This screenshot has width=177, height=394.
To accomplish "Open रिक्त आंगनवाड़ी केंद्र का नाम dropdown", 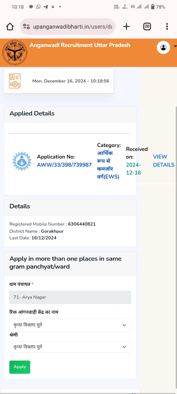I will [70, 325].
